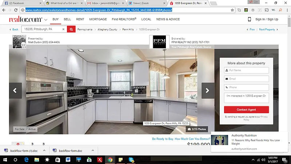Open the MORTGAGE menu
This screenshot has width=291, height=164.
(x=98, y=19)
